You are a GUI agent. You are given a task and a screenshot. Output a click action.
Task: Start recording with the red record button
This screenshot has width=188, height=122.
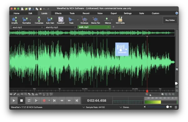pos(44,101)
